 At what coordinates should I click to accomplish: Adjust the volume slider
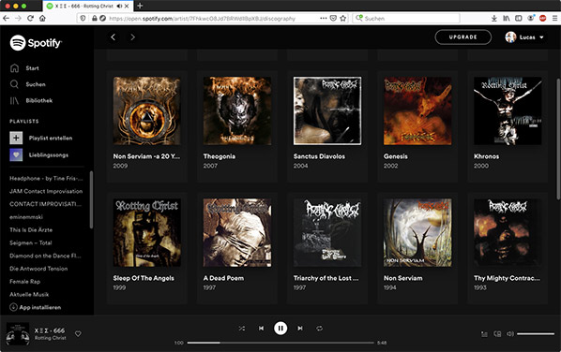point(536,334)
